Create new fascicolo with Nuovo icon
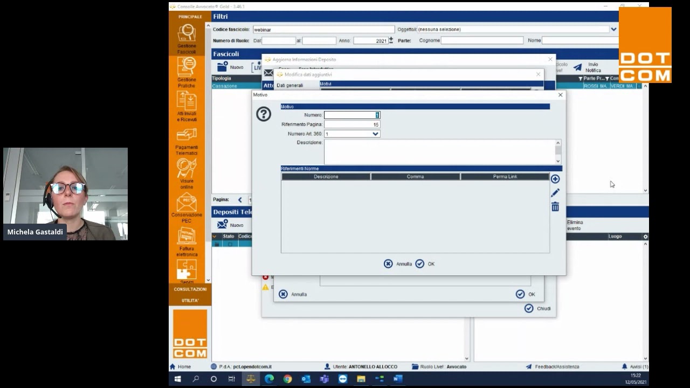The height and width of the screenshot is (388, 690). pos(230,67)
